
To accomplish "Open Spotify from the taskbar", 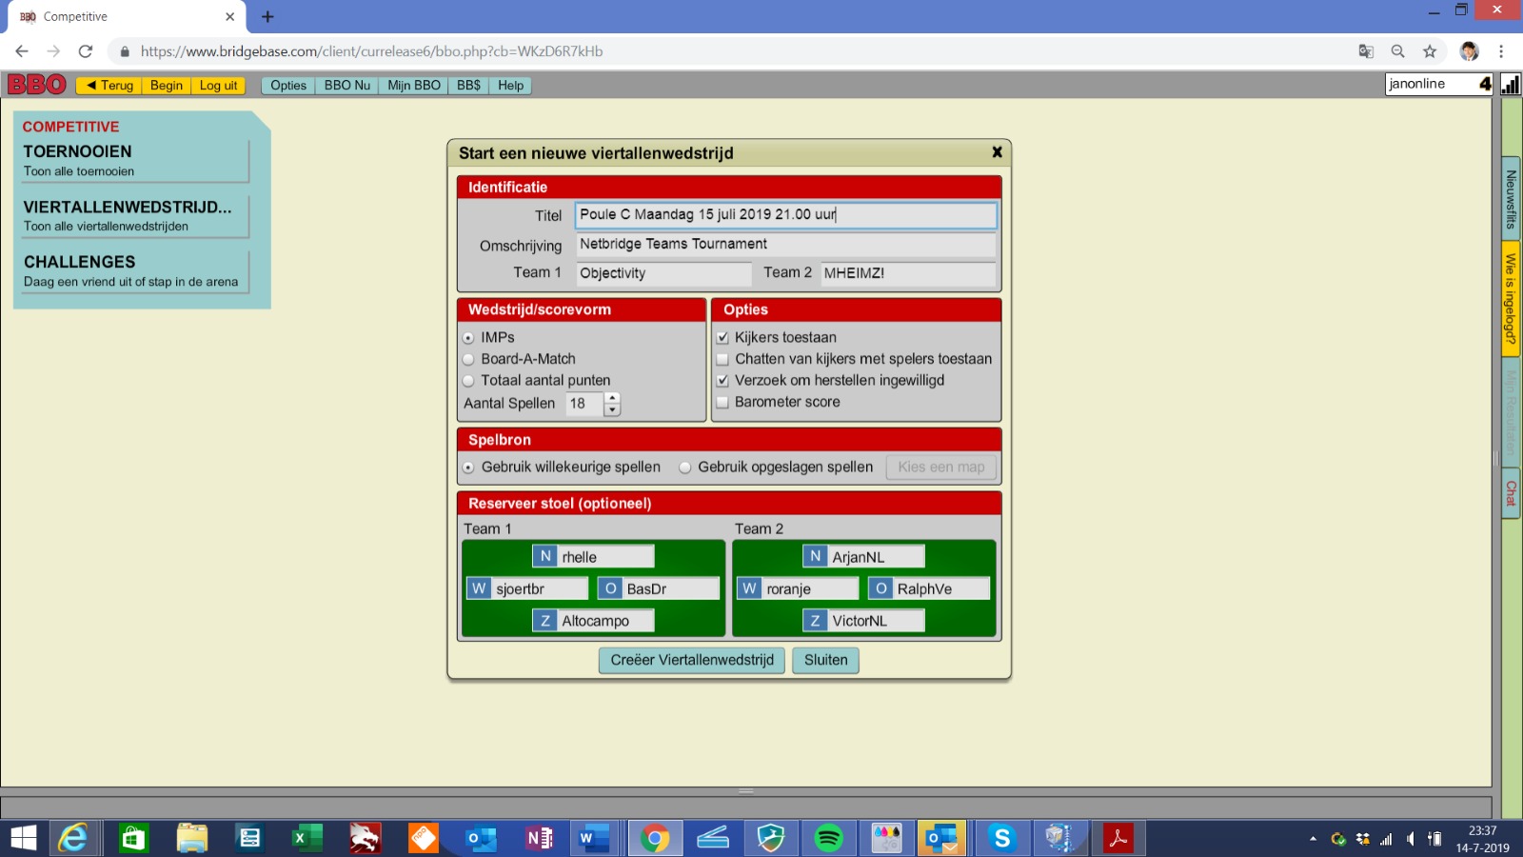I will [x=828, y=838].
